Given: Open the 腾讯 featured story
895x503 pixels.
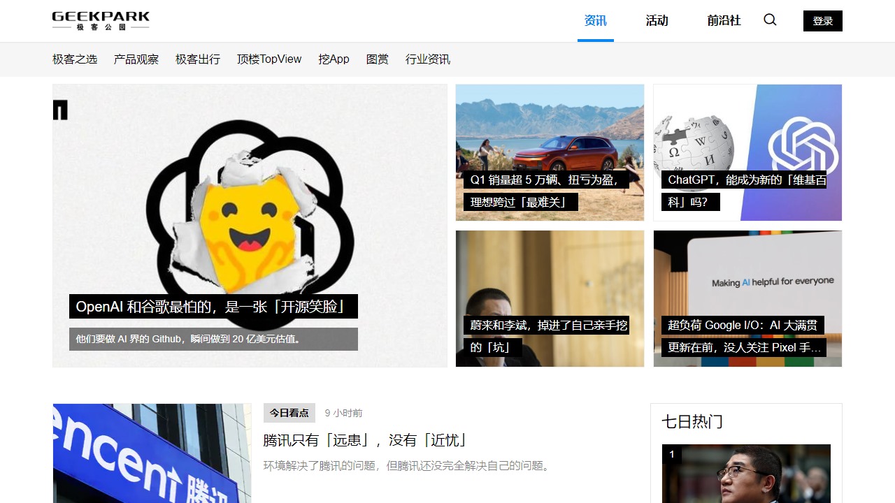Looking at the screenshot, I should tap(366, 441).
